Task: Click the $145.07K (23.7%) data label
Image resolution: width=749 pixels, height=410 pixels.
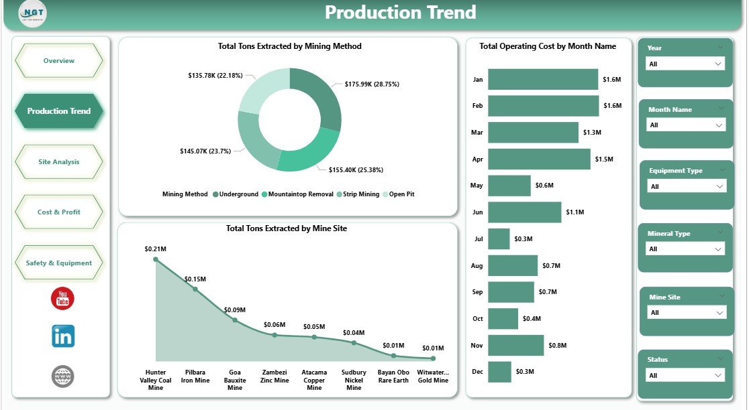Action: pos(205,151)
